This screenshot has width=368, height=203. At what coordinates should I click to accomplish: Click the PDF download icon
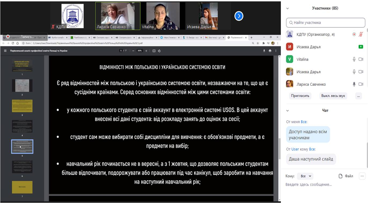pyautogui.click(x=264, y=51)
